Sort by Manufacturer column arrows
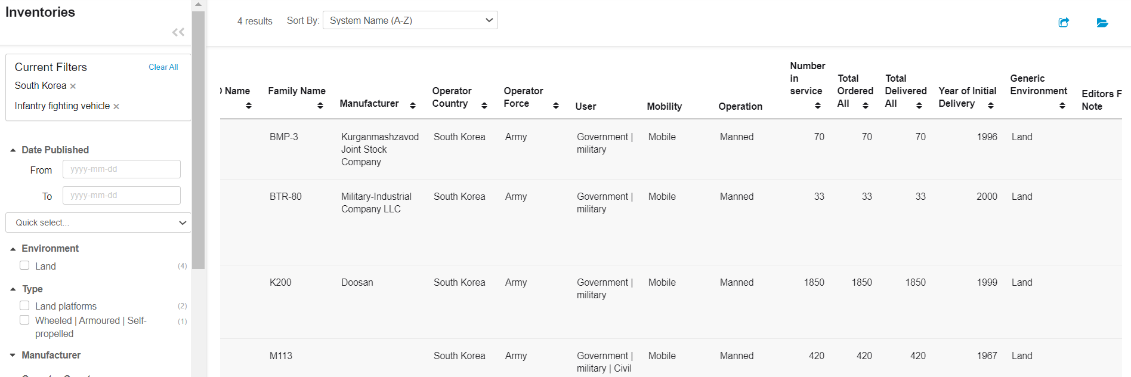 click(x=412, y=106)
